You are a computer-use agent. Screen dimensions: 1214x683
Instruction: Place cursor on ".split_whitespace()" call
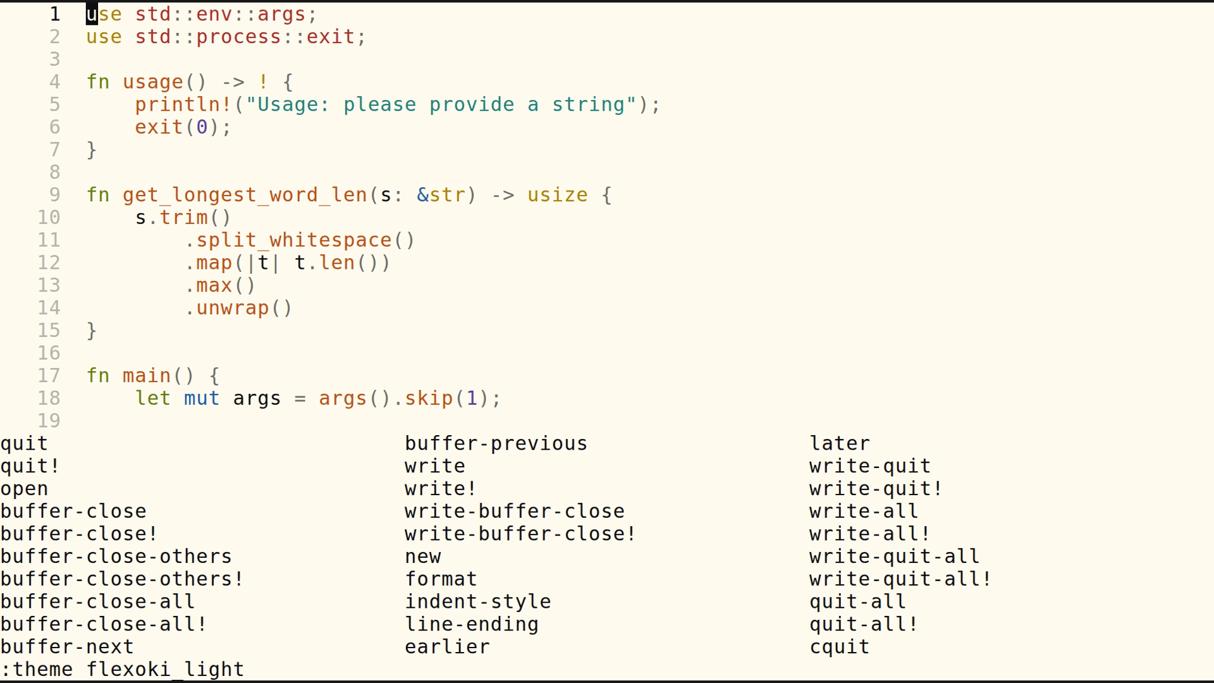300,240
